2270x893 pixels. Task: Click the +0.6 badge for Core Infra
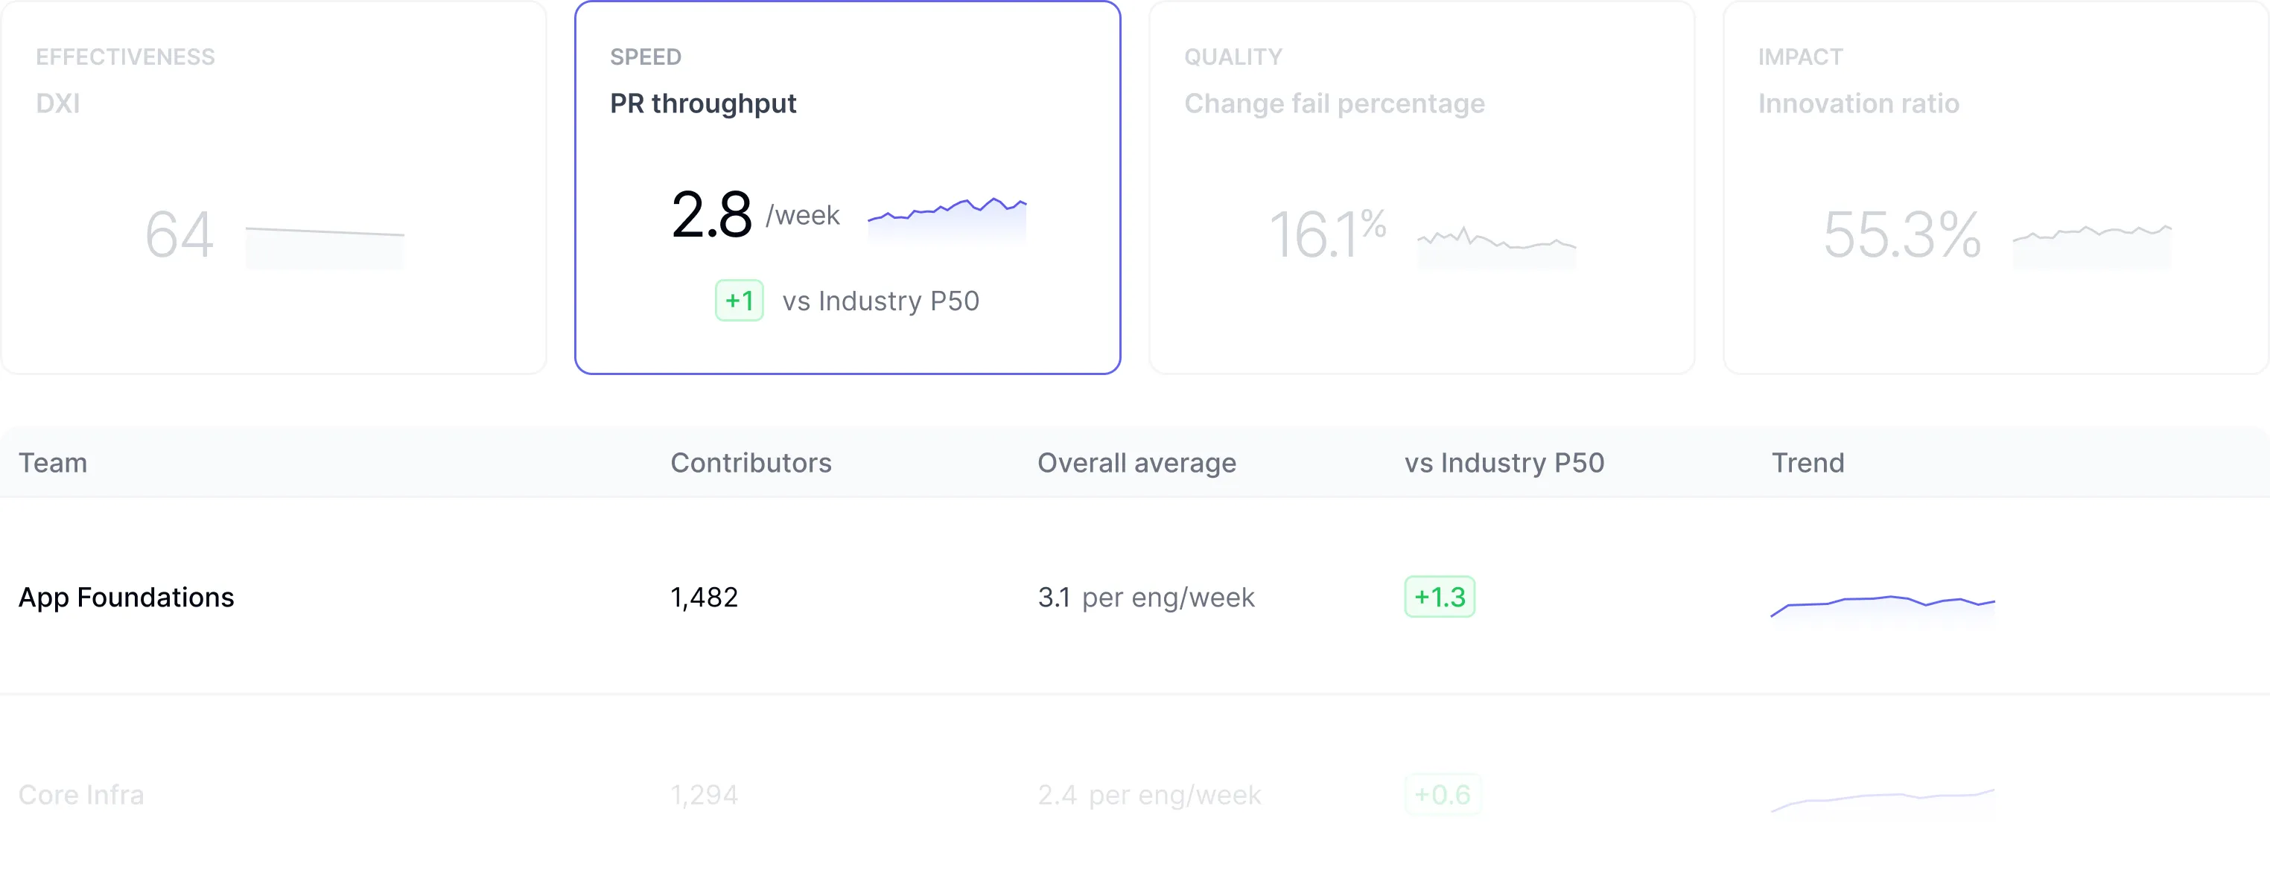coord(1443,794)
